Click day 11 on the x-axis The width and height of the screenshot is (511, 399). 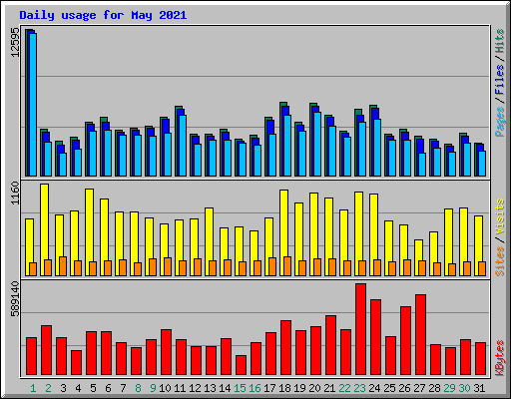pos(180,388)
